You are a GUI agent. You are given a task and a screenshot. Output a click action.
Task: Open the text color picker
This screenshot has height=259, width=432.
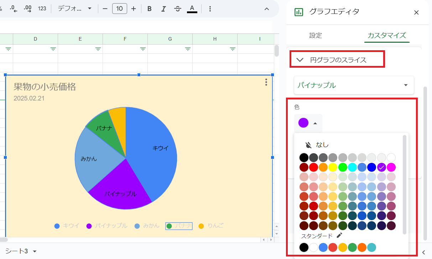pos(192,9)
